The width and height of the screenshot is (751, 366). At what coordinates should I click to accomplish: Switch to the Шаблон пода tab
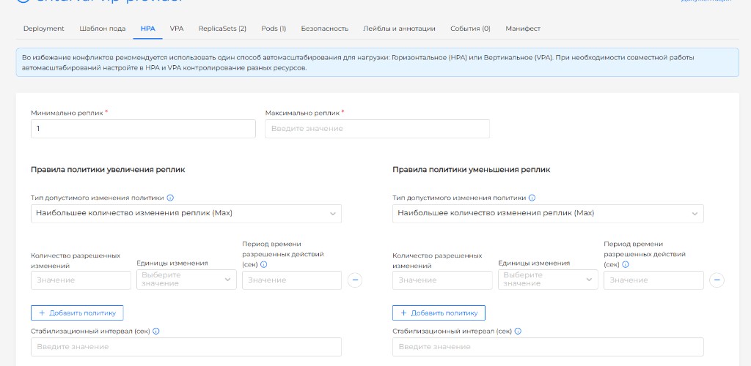[103, 29]
